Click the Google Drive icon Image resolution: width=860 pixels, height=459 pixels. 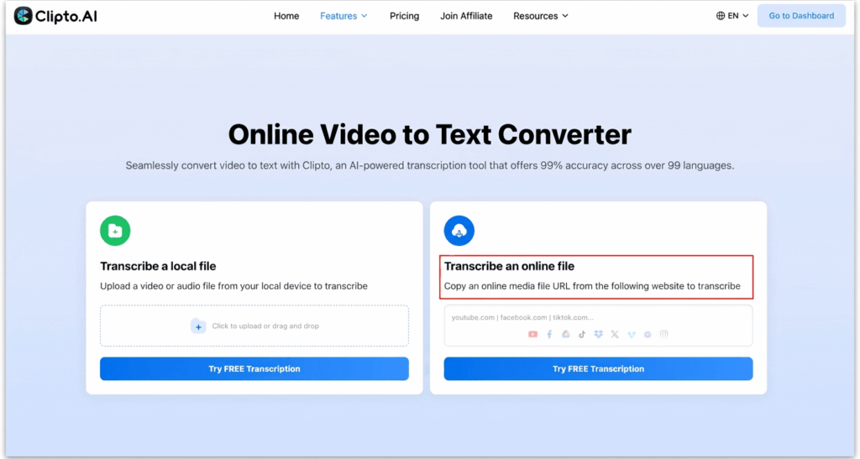[565, 334]
